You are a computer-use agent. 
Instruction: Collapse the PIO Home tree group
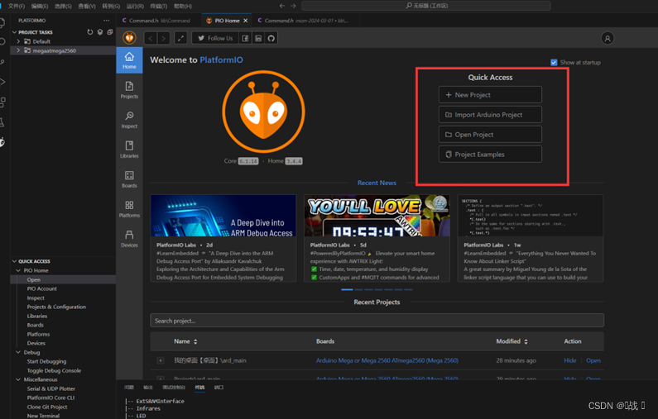pos(18,270)
